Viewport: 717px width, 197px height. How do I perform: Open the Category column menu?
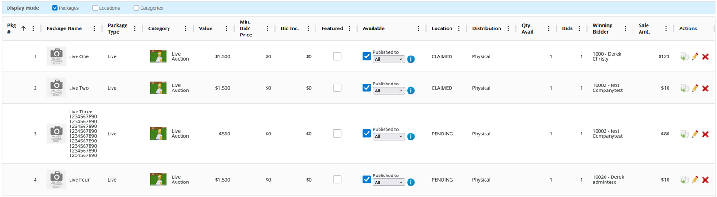[x=186, y=28]
